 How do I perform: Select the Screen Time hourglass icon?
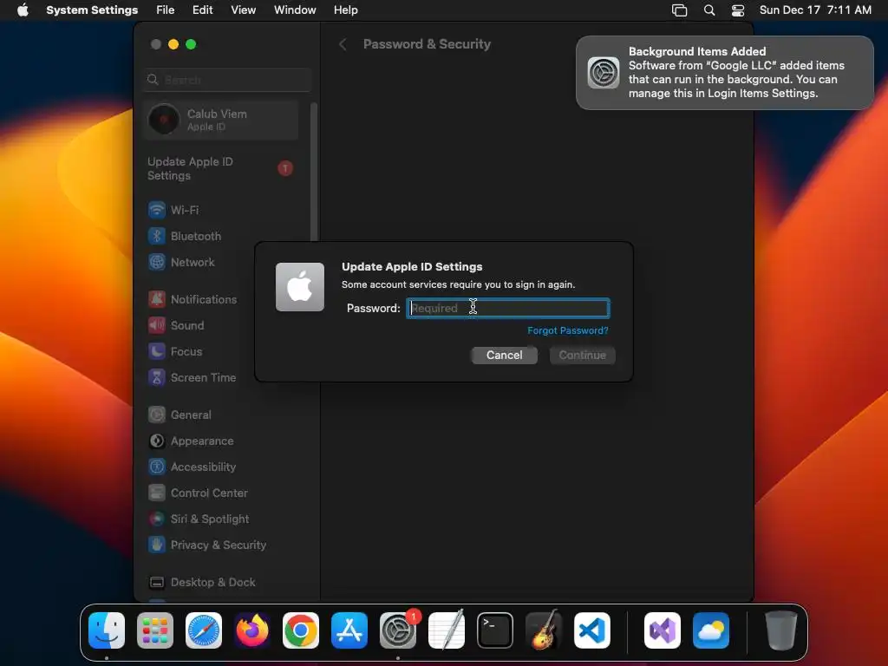[x=157, y=377]
